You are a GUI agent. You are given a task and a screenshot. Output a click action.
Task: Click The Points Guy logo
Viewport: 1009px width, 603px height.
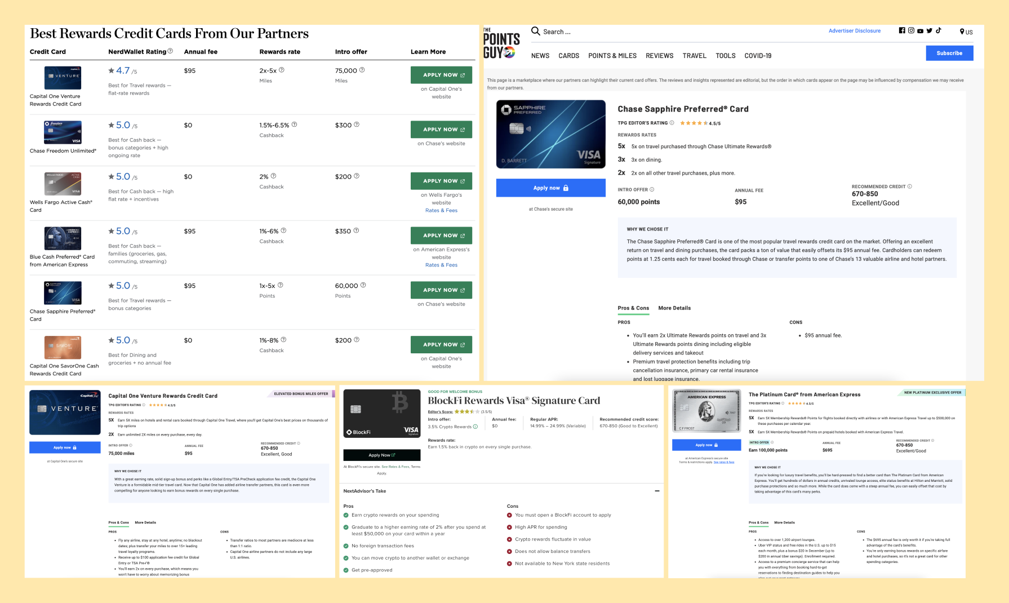click(501, 44)
